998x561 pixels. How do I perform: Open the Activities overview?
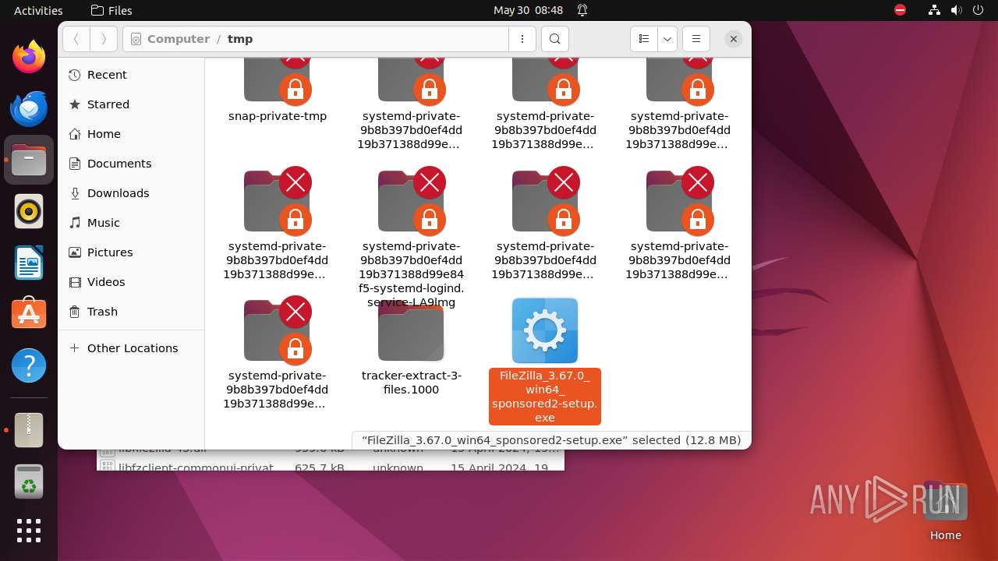point(38,10)
